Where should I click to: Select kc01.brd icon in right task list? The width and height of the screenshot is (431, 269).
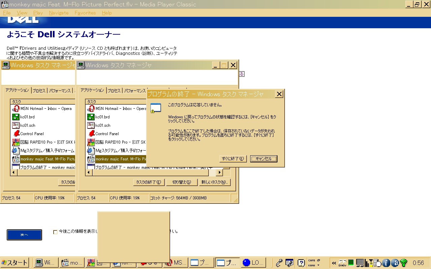point(91,117)
